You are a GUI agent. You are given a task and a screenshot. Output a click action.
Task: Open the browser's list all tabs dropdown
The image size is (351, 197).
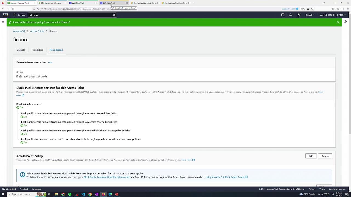[324, 3]
